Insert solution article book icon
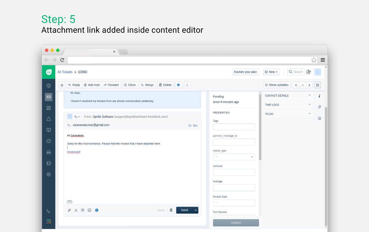This screenshot has width=369, height=232. click(x=89, y=210)
